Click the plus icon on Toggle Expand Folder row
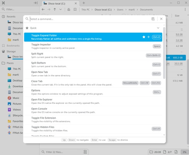This screenshot has height=155, width=189. click(148, 37)
